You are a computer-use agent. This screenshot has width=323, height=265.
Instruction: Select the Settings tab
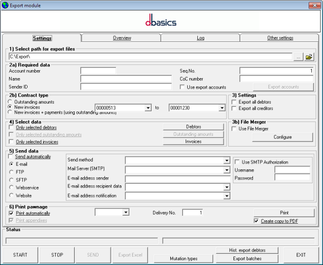(42, 38)
